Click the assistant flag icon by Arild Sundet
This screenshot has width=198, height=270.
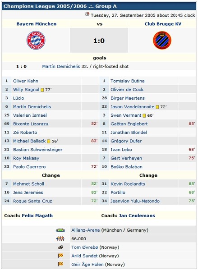(60, 256)
